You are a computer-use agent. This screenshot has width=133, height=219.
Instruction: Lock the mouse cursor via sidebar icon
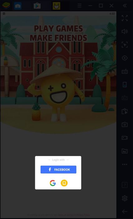(125, 45)
